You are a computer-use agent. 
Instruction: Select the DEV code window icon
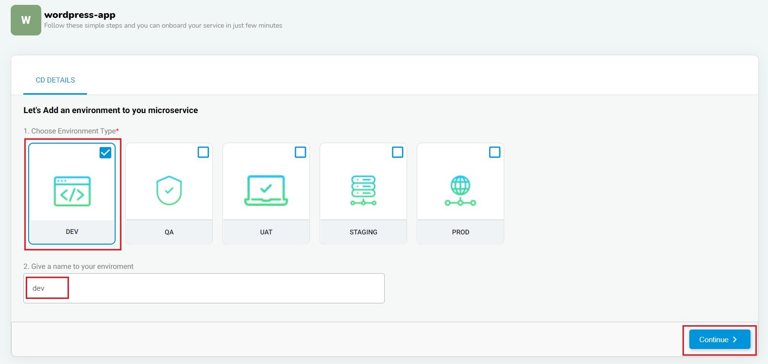(72, 191)
